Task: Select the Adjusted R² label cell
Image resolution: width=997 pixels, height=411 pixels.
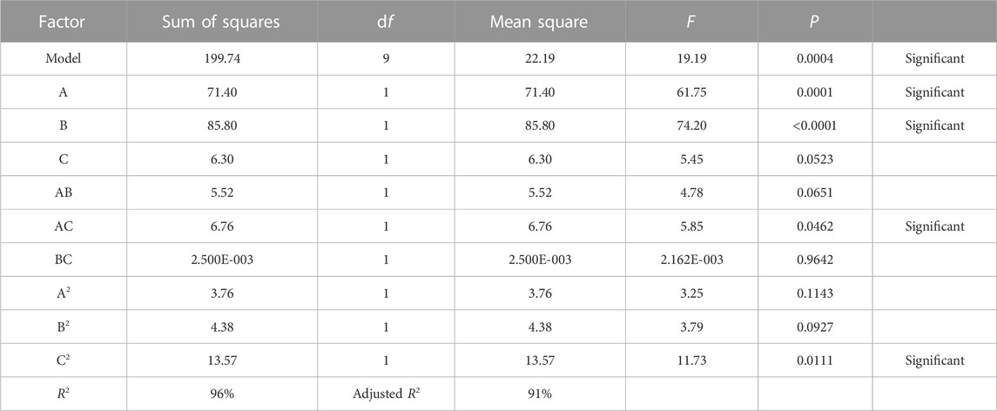Action: [386, 394]
